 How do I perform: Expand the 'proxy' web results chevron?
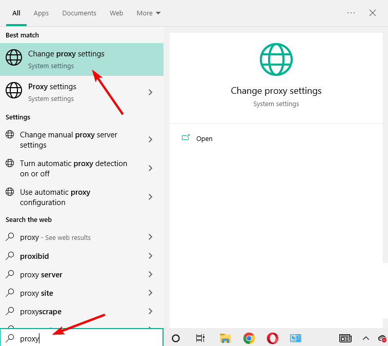[x=150, y=237]
